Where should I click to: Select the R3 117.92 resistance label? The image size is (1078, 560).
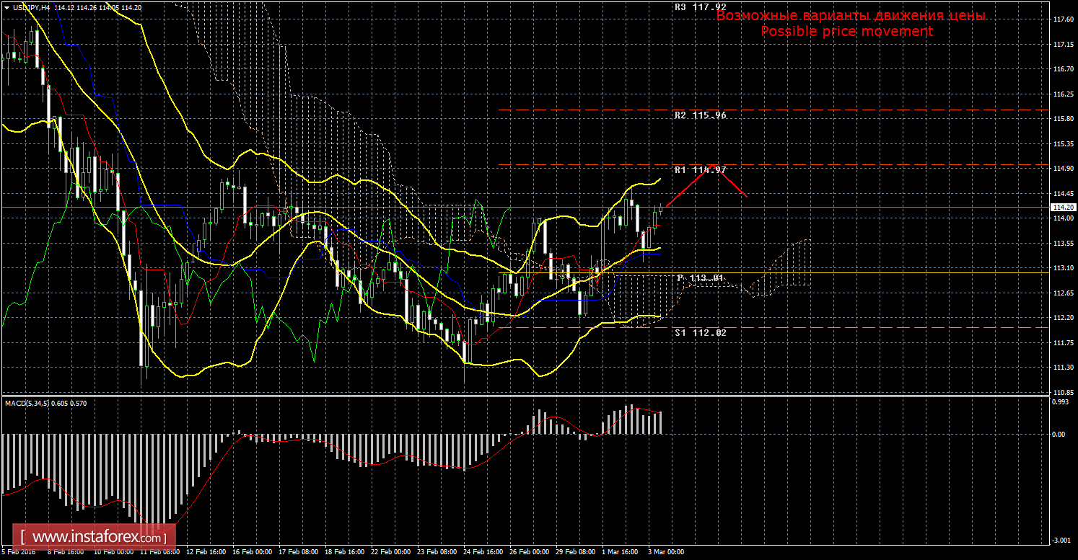click(700, 7)
